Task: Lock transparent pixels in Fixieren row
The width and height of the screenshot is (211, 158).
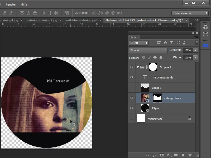Action: [x=143, y=58]
